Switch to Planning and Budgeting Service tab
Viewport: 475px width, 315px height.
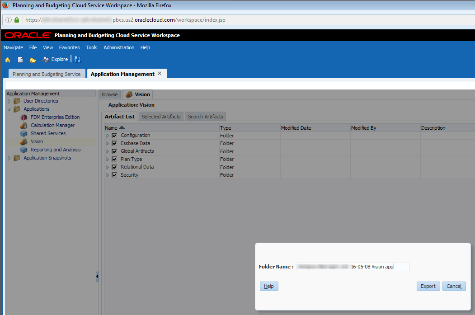tap(47, 74)
